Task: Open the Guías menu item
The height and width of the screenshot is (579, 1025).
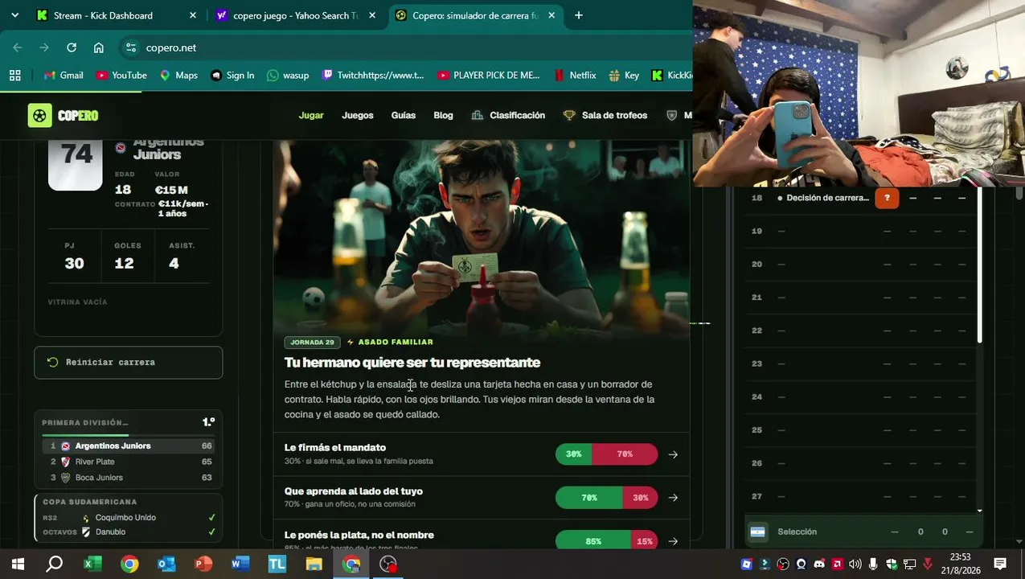Action: pos(404,115)
